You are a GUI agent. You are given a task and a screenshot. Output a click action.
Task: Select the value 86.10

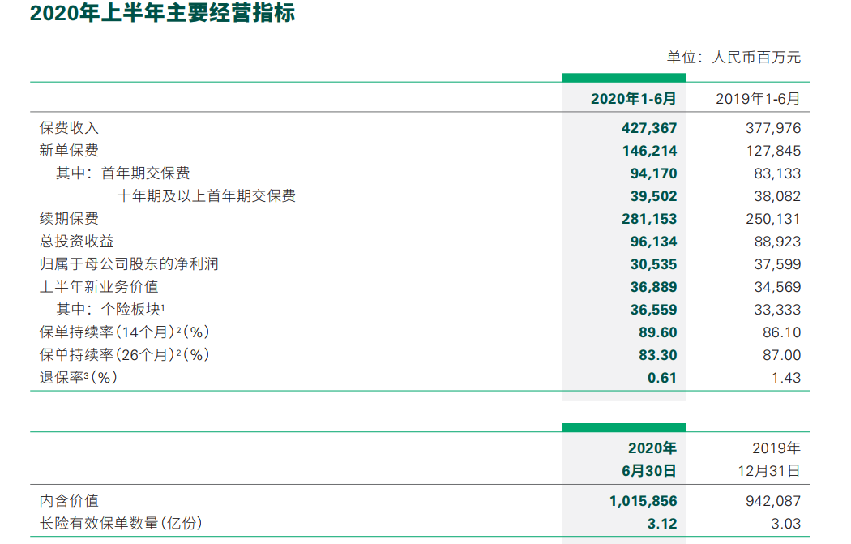[x=781, y=333]
